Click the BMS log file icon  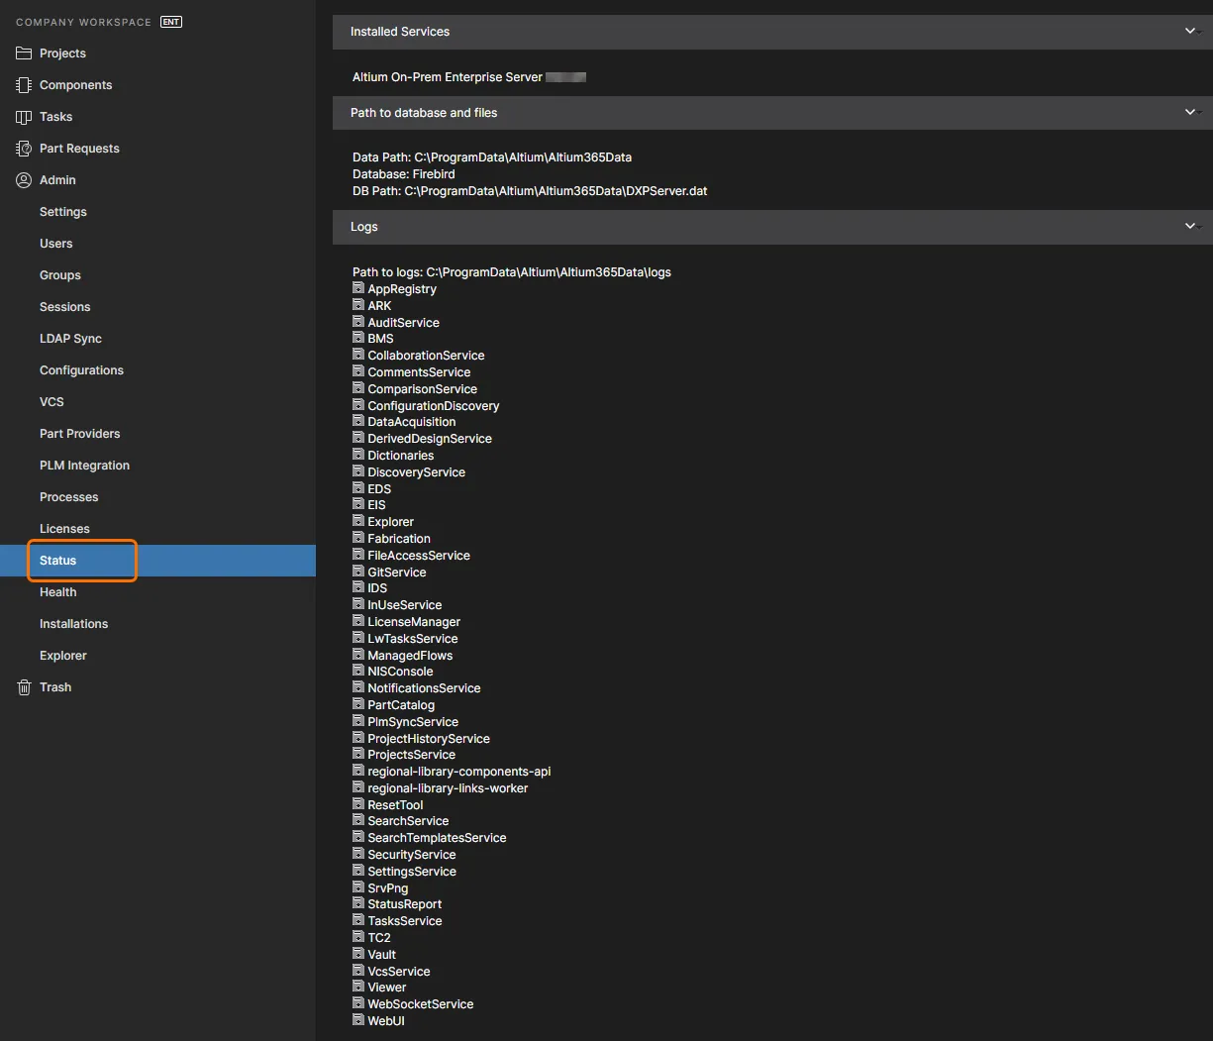358,338
